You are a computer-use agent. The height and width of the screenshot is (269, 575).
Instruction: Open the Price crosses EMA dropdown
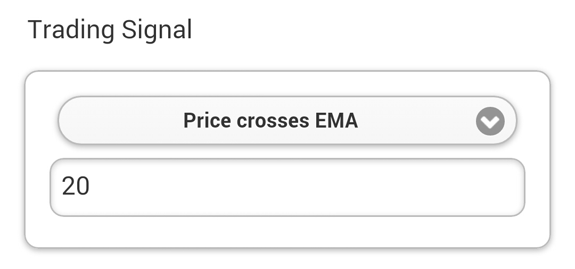pos(287,121)
